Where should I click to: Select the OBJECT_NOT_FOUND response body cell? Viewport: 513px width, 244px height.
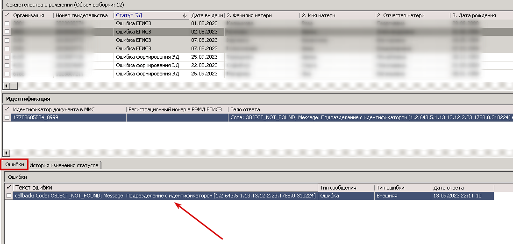tap(370, 117)
